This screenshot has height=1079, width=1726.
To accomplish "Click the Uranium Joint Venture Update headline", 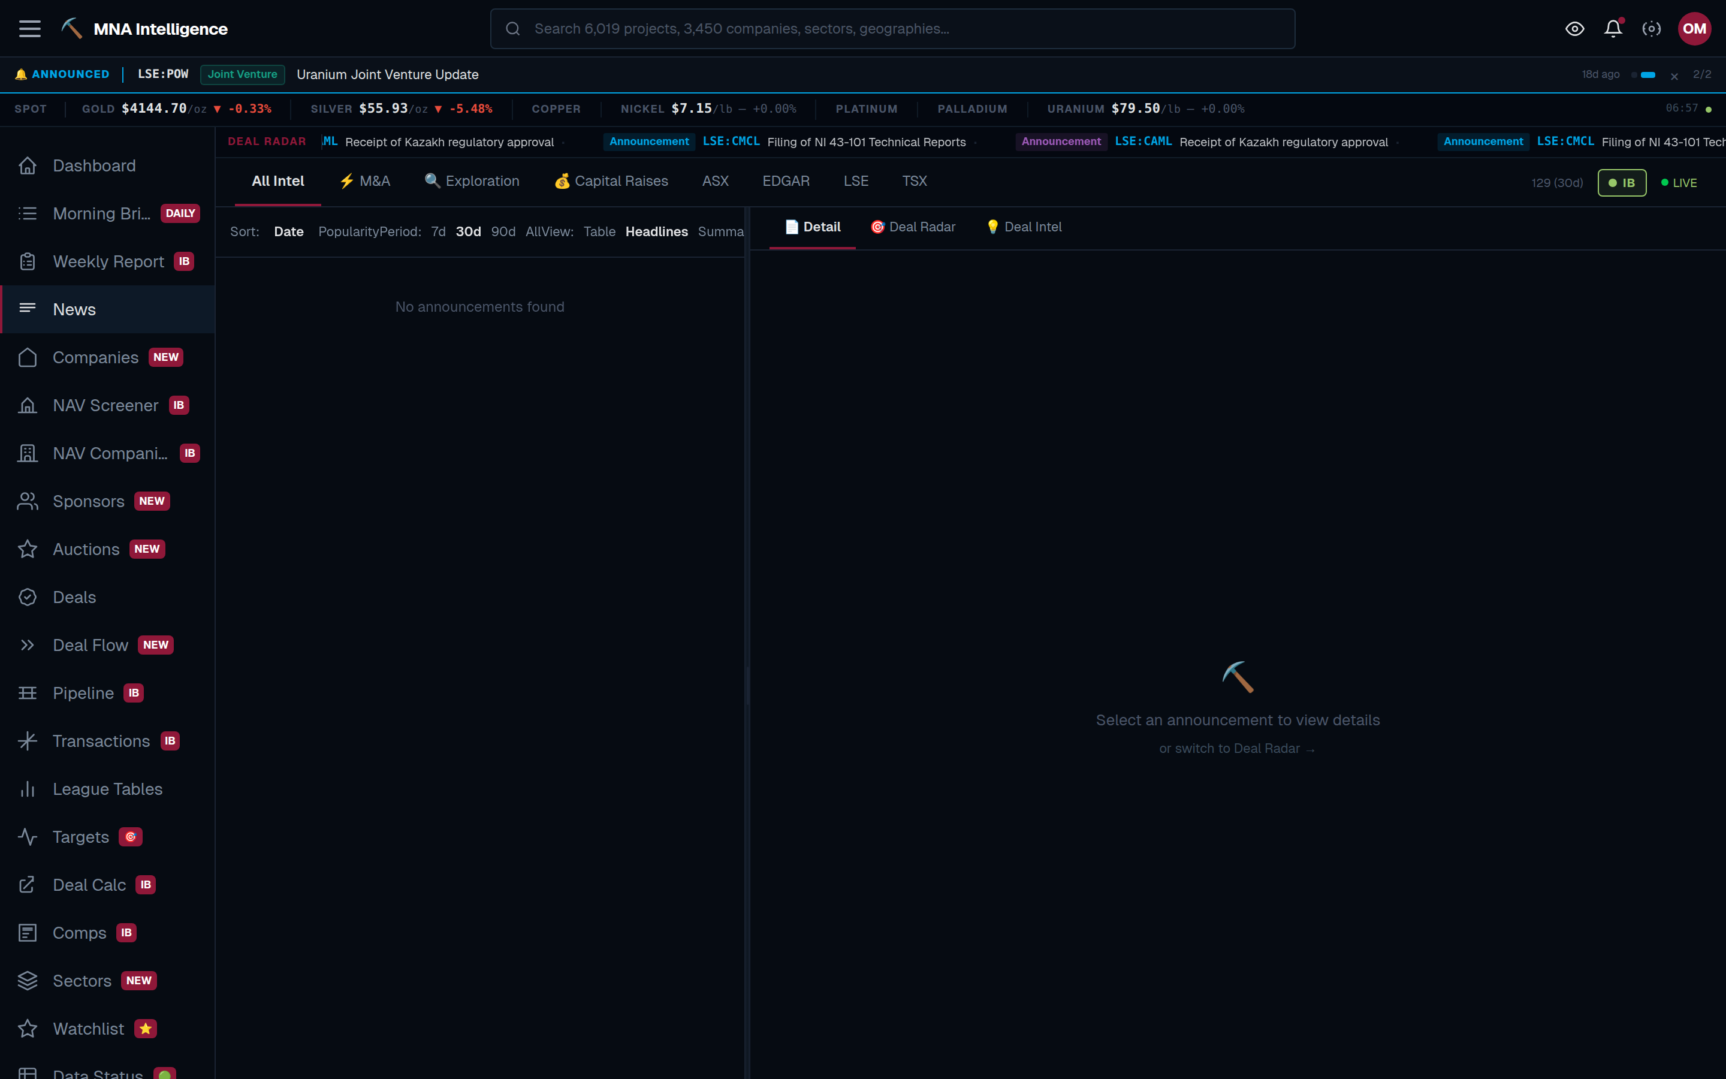I will click(x=387, y=74).
